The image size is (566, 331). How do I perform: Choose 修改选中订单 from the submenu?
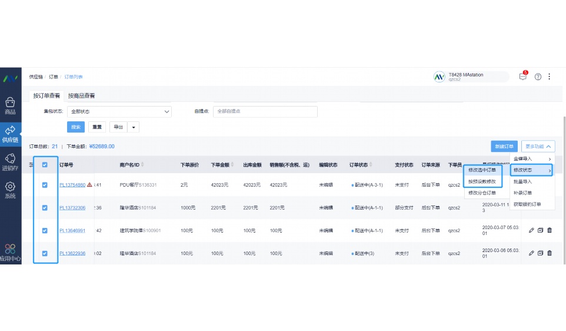[482, 170]
